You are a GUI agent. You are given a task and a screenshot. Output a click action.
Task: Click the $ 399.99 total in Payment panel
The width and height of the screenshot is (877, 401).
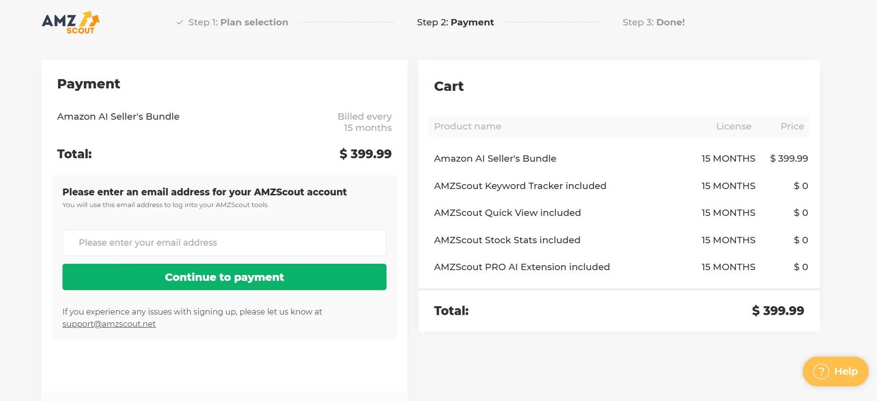point(366,154)
